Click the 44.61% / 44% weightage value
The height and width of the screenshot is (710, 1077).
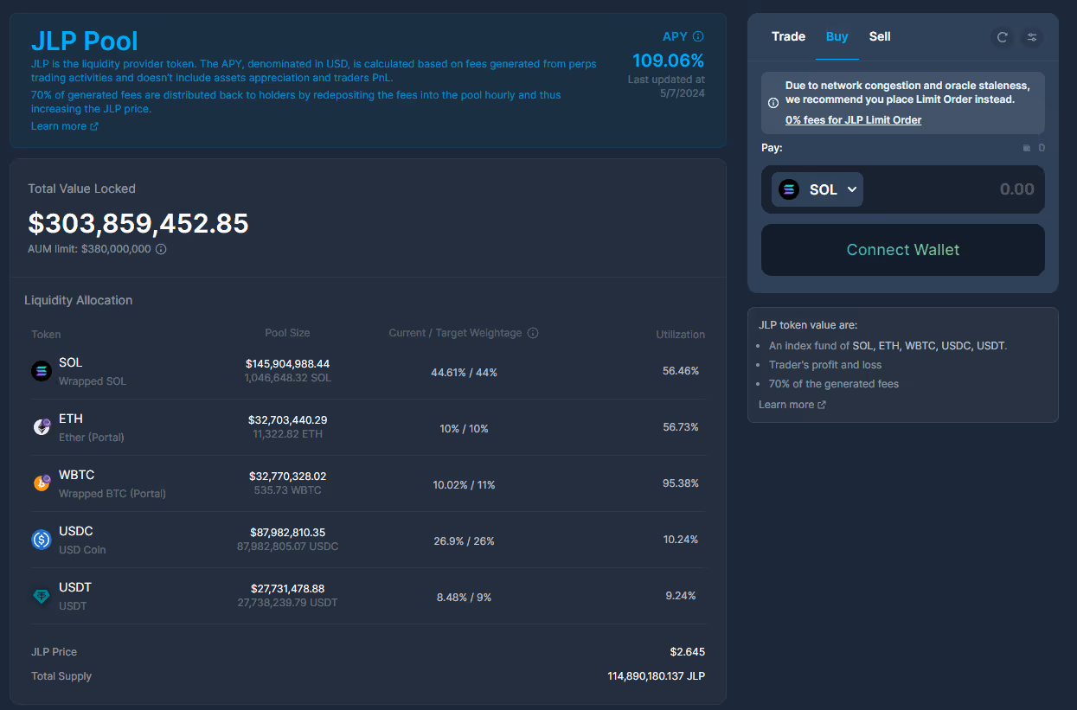coord(464,373)
